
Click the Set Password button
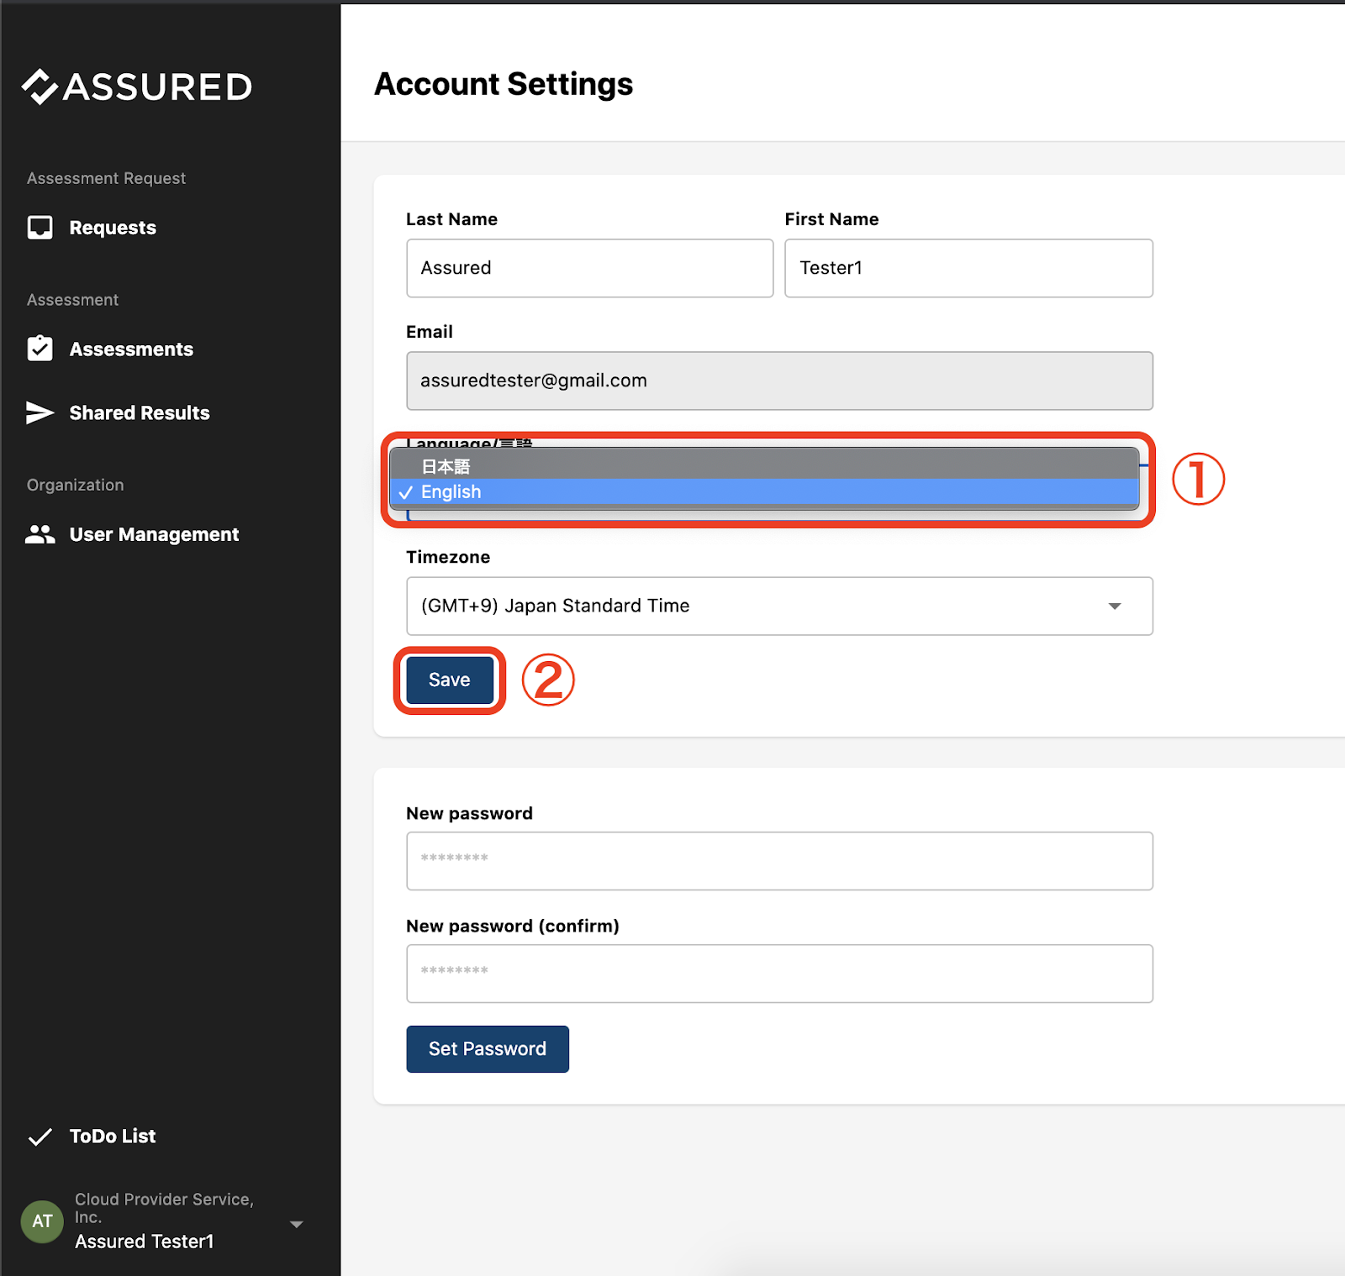[x=488, y=1049]
